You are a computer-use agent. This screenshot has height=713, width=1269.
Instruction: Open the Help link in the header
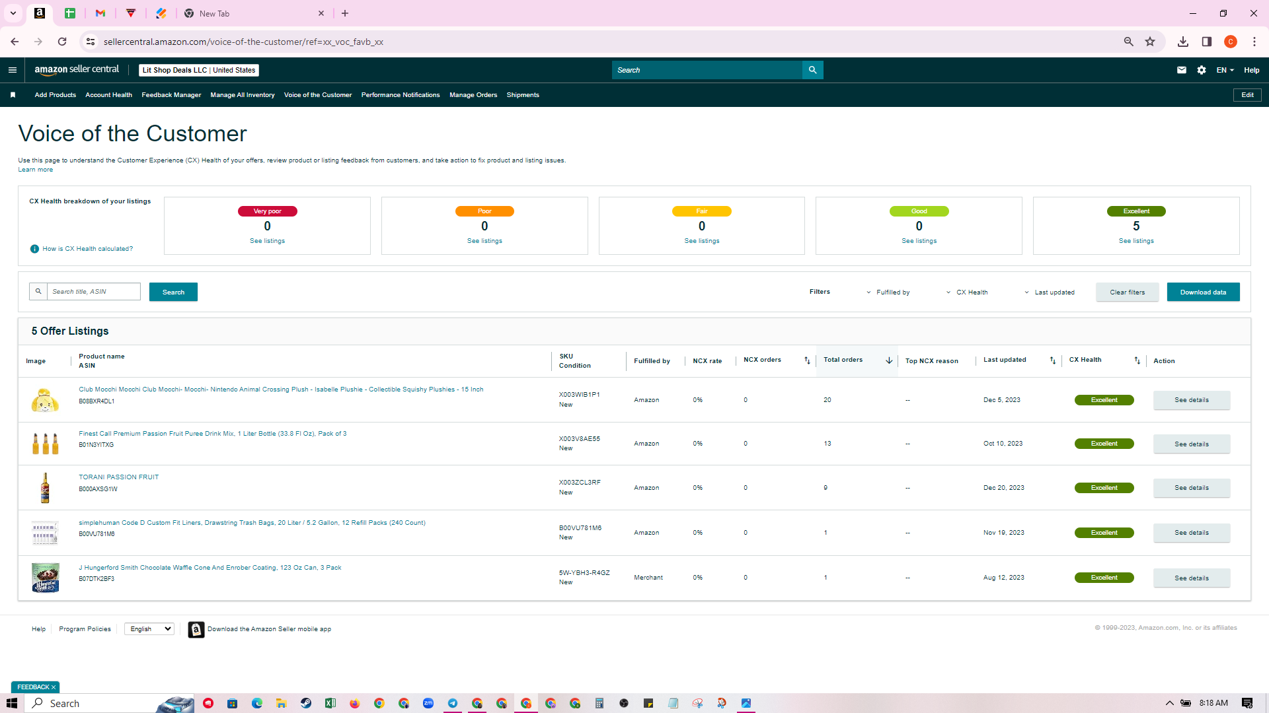click(1252, 70)
